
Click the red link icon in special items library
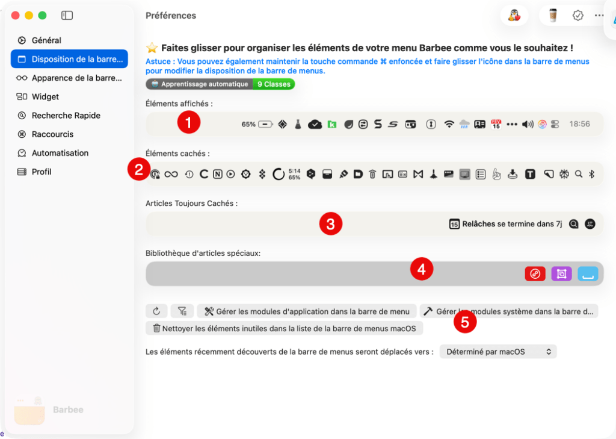click(535, 273)
